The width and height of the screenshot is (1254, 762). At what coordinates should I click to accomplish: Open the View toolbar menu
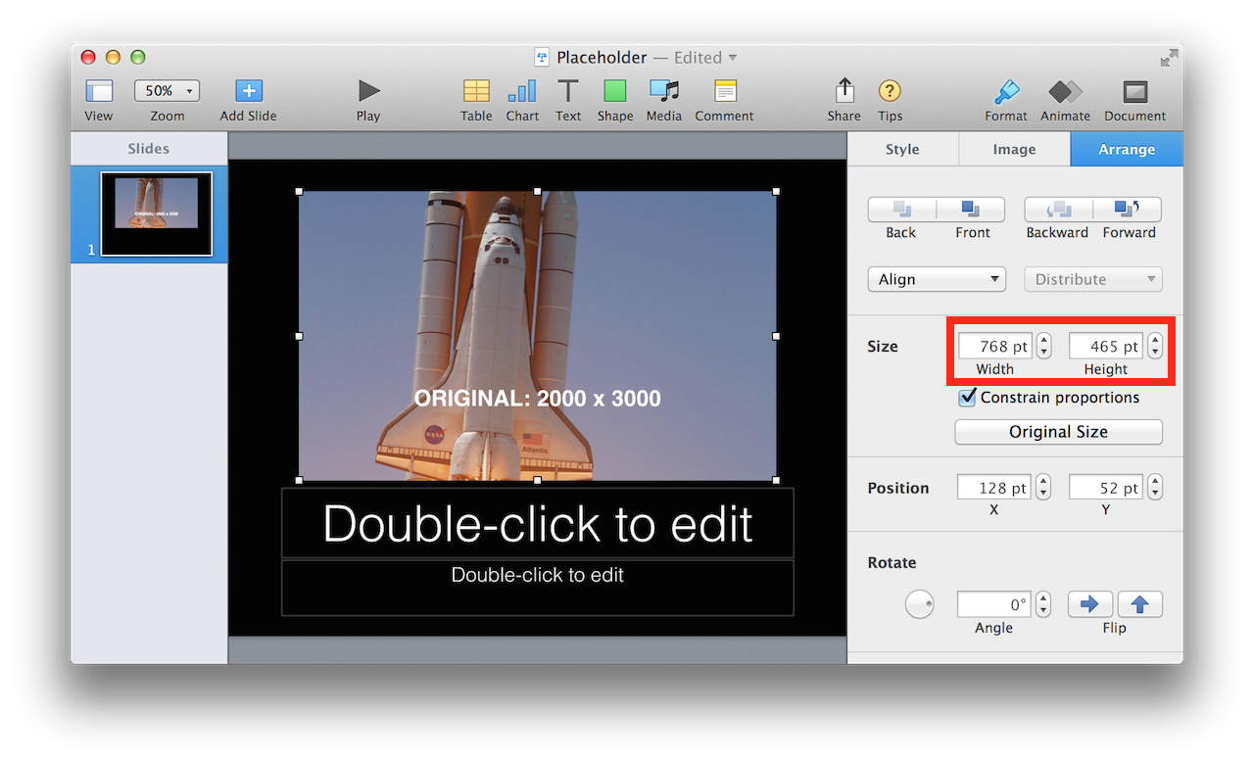point(99,92)
